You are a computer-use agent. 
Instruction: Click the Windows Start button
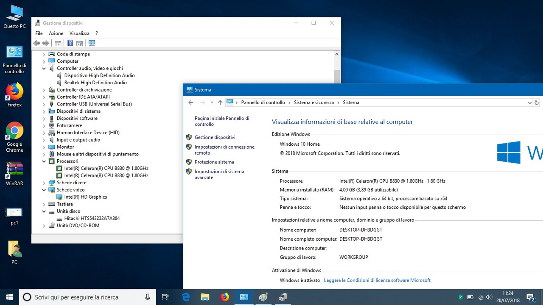pos(9,297)
